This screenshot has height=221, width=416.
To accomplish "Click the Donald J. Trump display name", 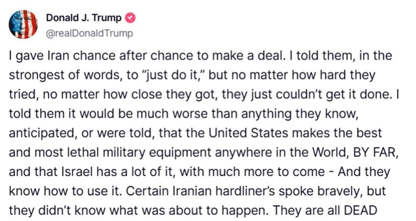I will (84, 19).
